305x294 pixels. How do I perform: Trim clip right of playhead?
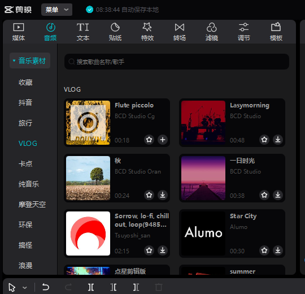pyautogui.click(x=136, y=287)
